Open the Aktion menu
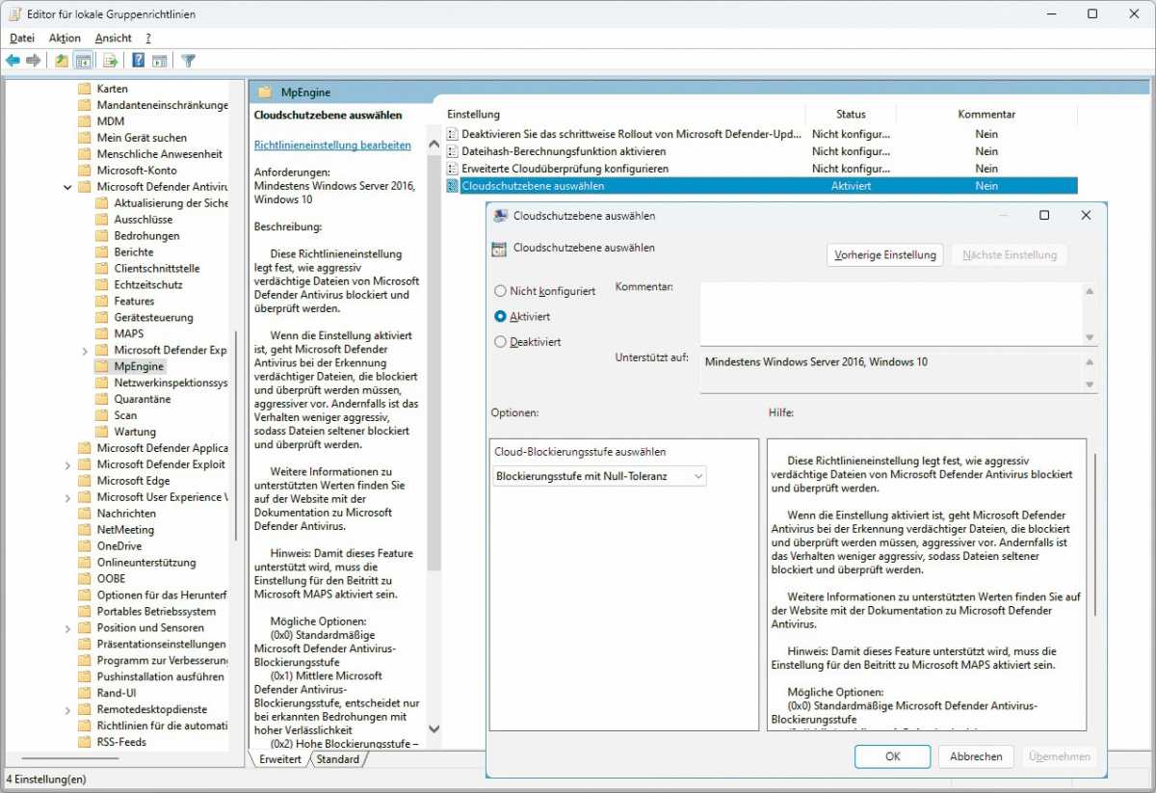The width and height of the screenshot is (1156, 793). (x=65, y=39)
